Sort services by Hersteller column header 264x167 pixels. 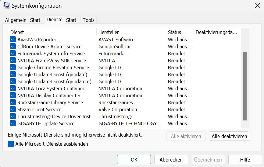[131, 32]
